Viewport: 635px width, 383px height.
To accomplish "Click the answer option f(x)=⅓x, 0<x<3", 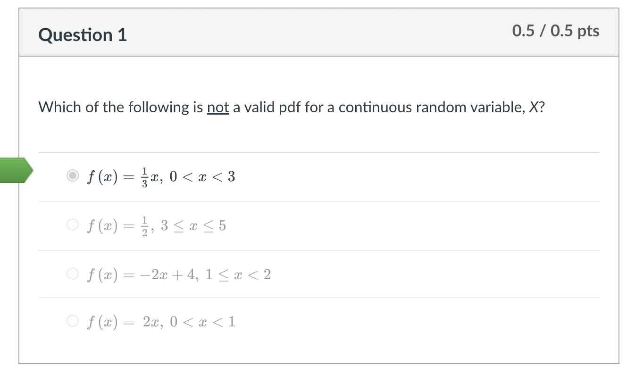I will click(160, 177).
